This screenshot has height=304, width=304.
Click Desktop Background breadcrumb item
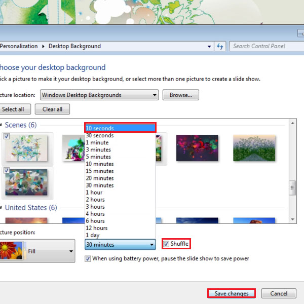click(x=74, y=46)
